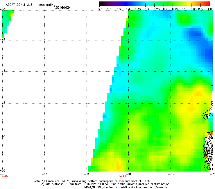This screenshot has height=189, width=215.
Task: Click the -0.05 colorbar tick label
Action: tap(193, 9)
